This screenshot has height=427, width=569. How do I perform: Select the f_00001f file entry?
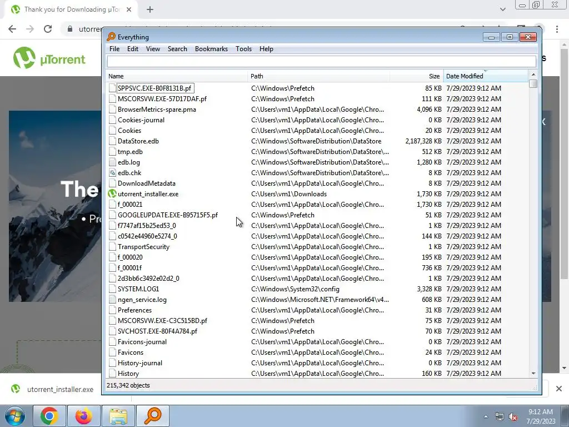coord(129,268)
